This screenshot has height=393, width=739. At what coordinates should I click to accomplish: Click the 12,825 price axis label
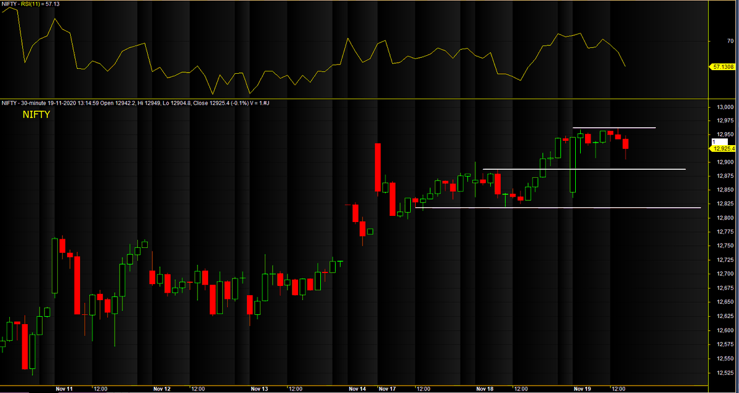coord(724,204)
